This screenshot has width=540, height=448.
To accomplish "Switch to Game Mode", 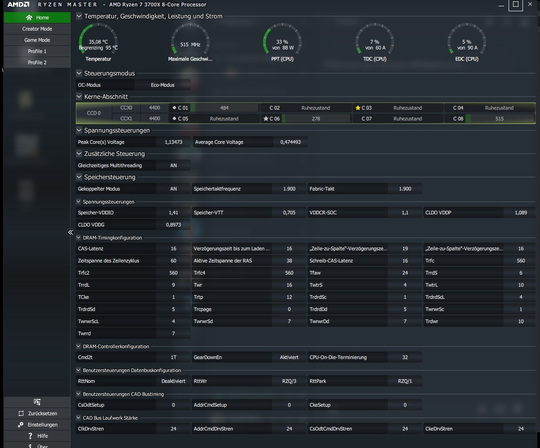I will pos(37,40).
